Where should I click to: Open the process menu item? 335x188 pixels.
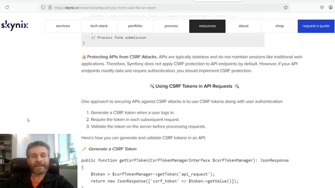click(171, 26)
